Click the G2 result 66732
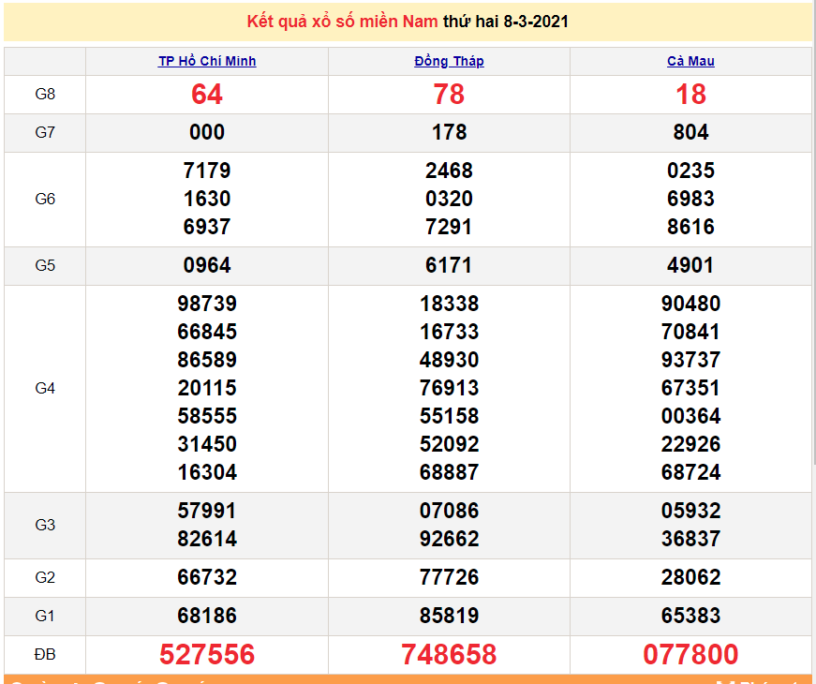 pyautogui.click(x=207, y=578)
